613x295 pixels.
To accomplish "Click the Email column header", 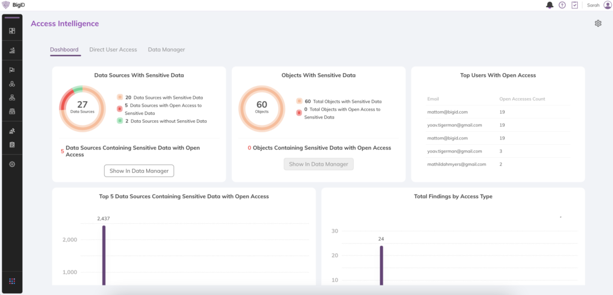I will 433,99.
